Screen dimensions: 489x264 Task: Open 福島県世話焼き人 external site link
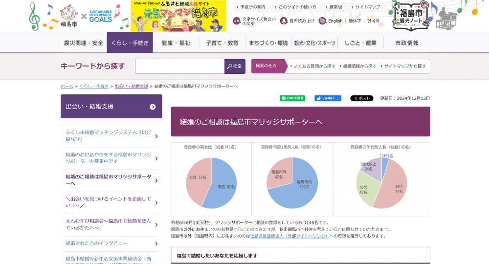[289, 236]
